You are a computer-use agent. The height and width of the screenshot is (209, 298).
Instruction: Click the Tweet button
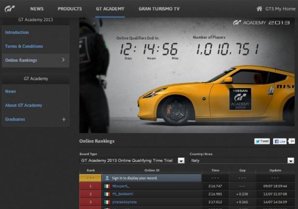(262, 141)
